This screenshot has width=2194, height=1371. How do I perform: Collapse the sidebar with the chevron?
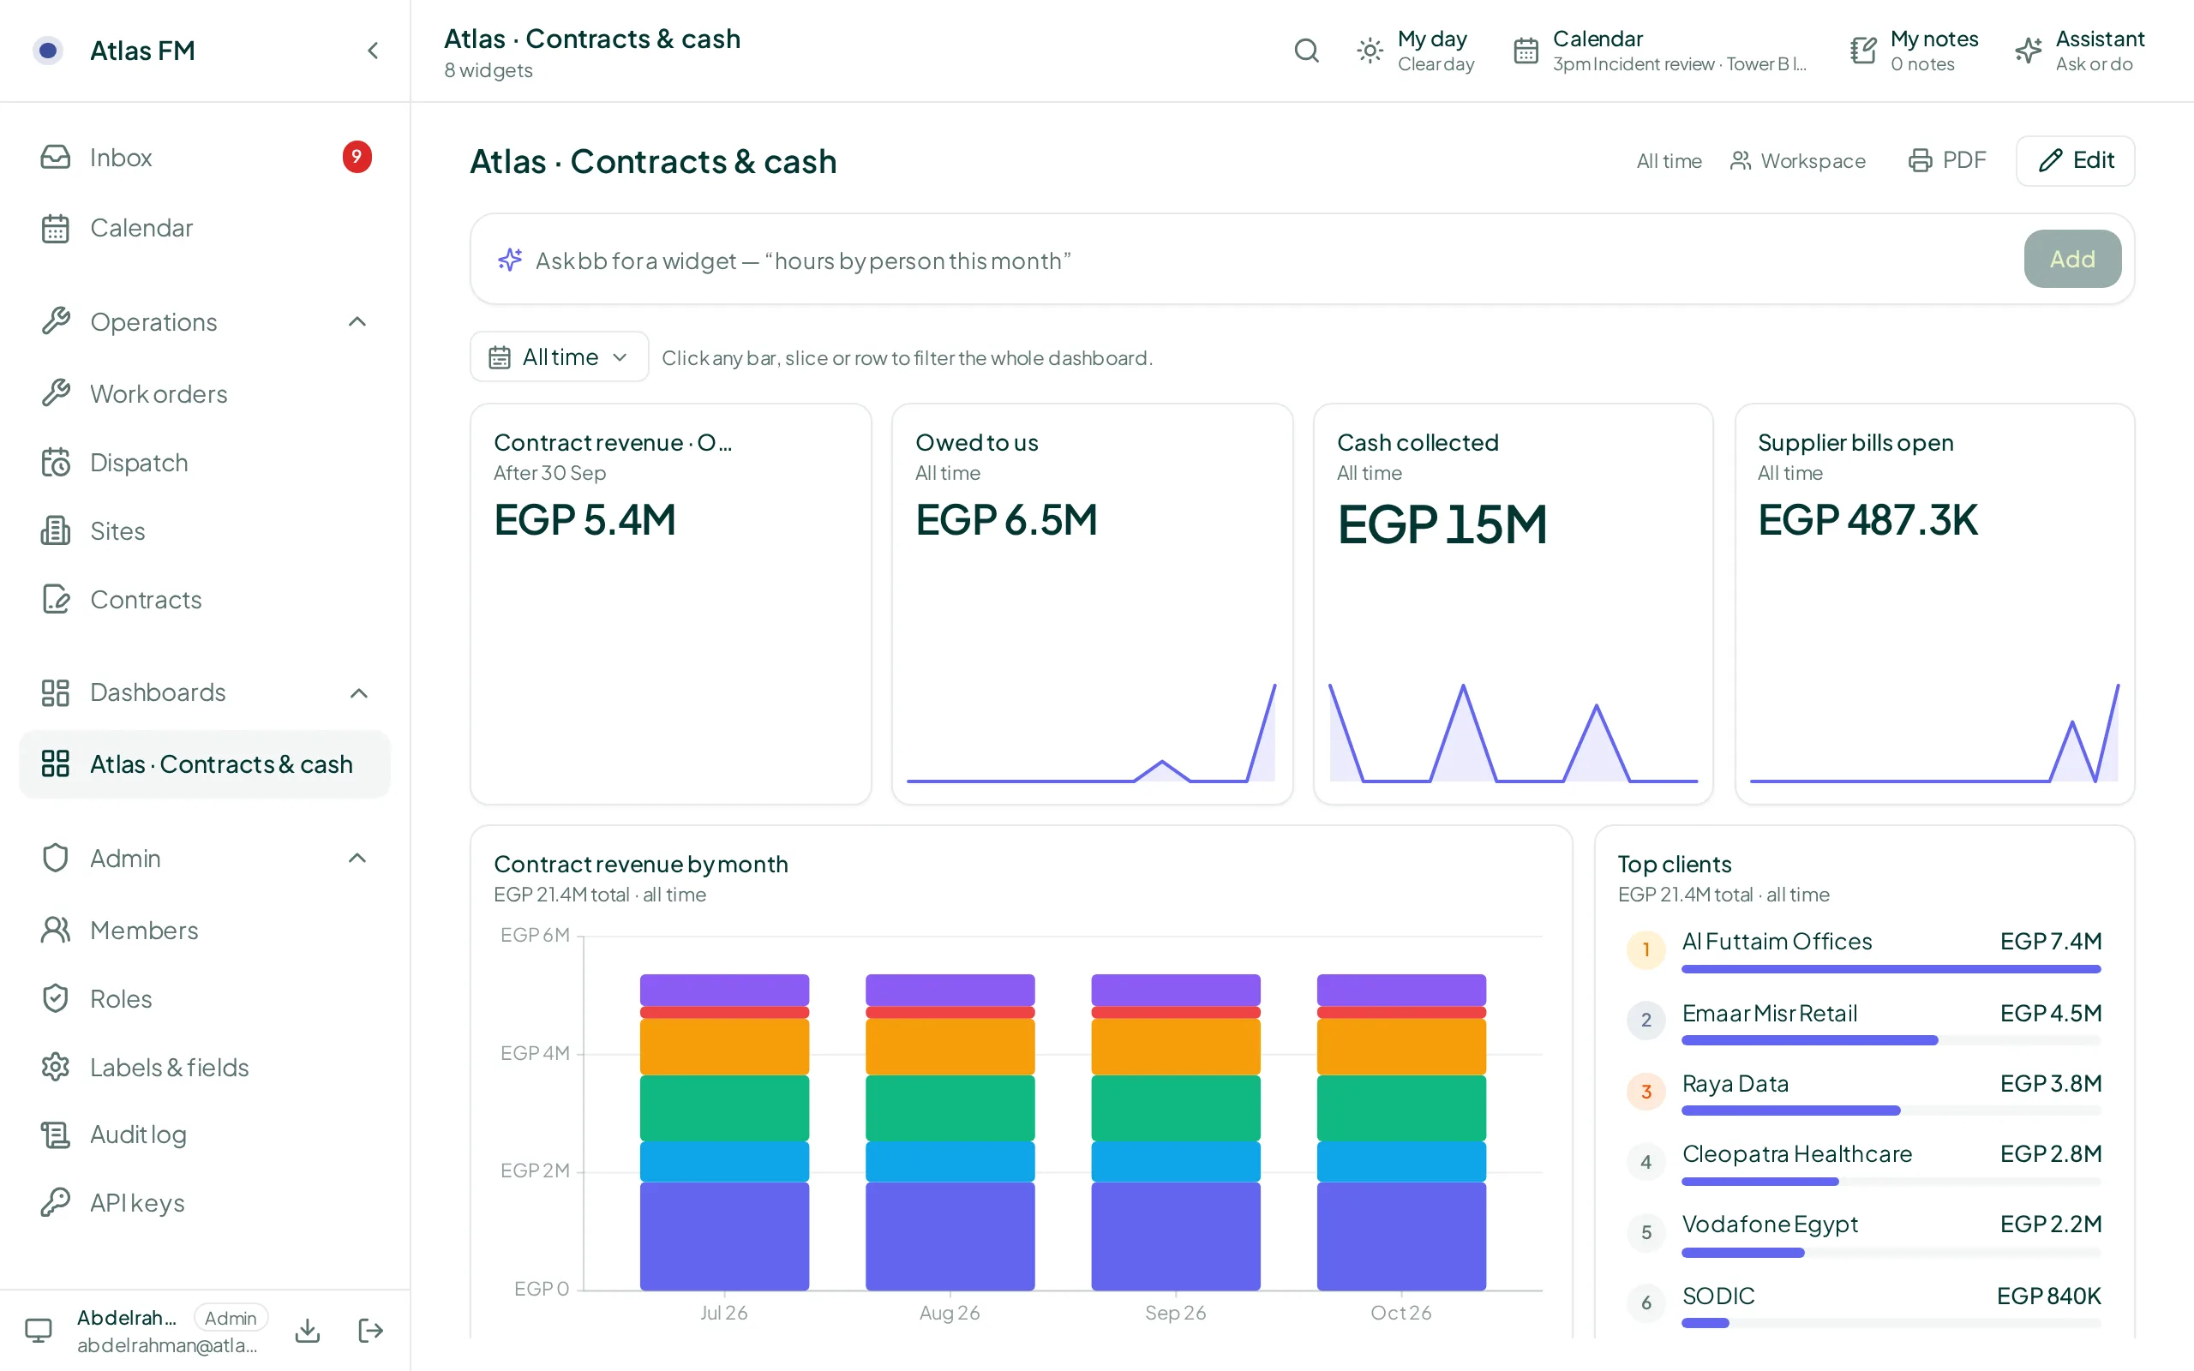[373, 51]
